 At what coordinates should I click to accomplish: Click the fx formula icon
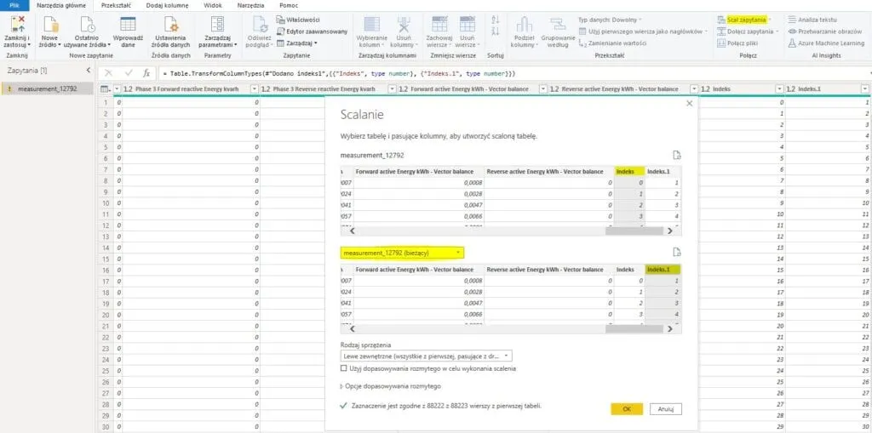[x=146, y=73]
